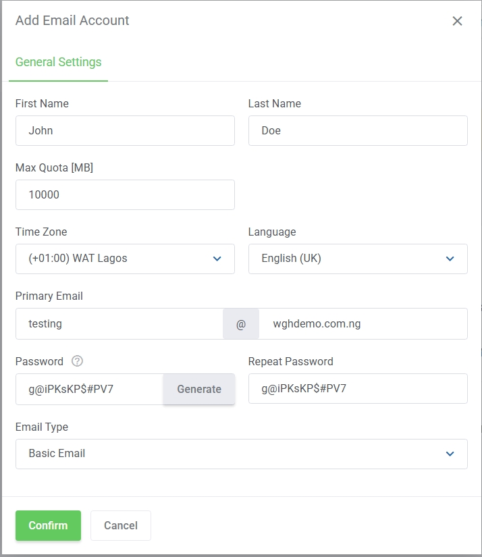Focus the Password input box

[89, 389]
